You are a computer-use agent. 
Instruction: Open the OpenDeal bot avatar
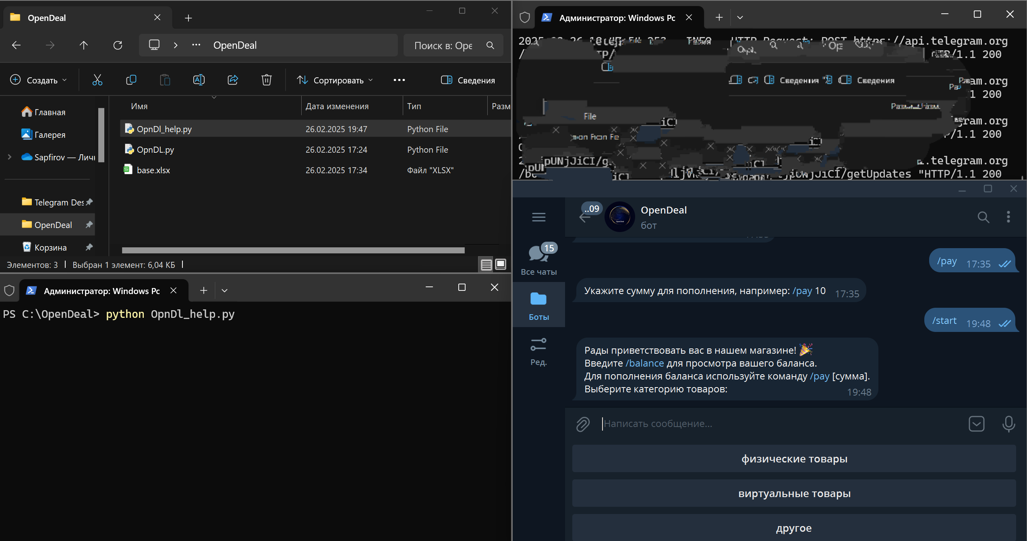click(x=620, y=217)
